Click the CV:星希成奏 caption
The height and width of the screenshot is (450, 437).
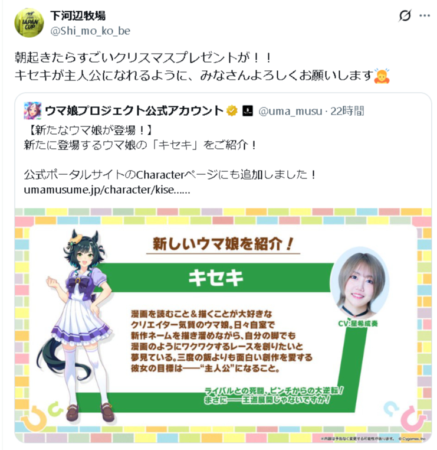click(358, 324)
